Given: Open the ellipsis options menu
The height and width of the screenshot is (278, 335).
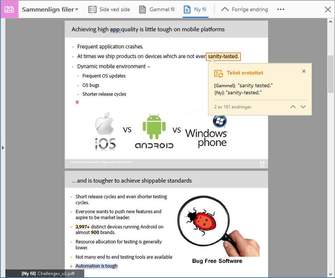Looking at the screenshot, I should (281, 9).
